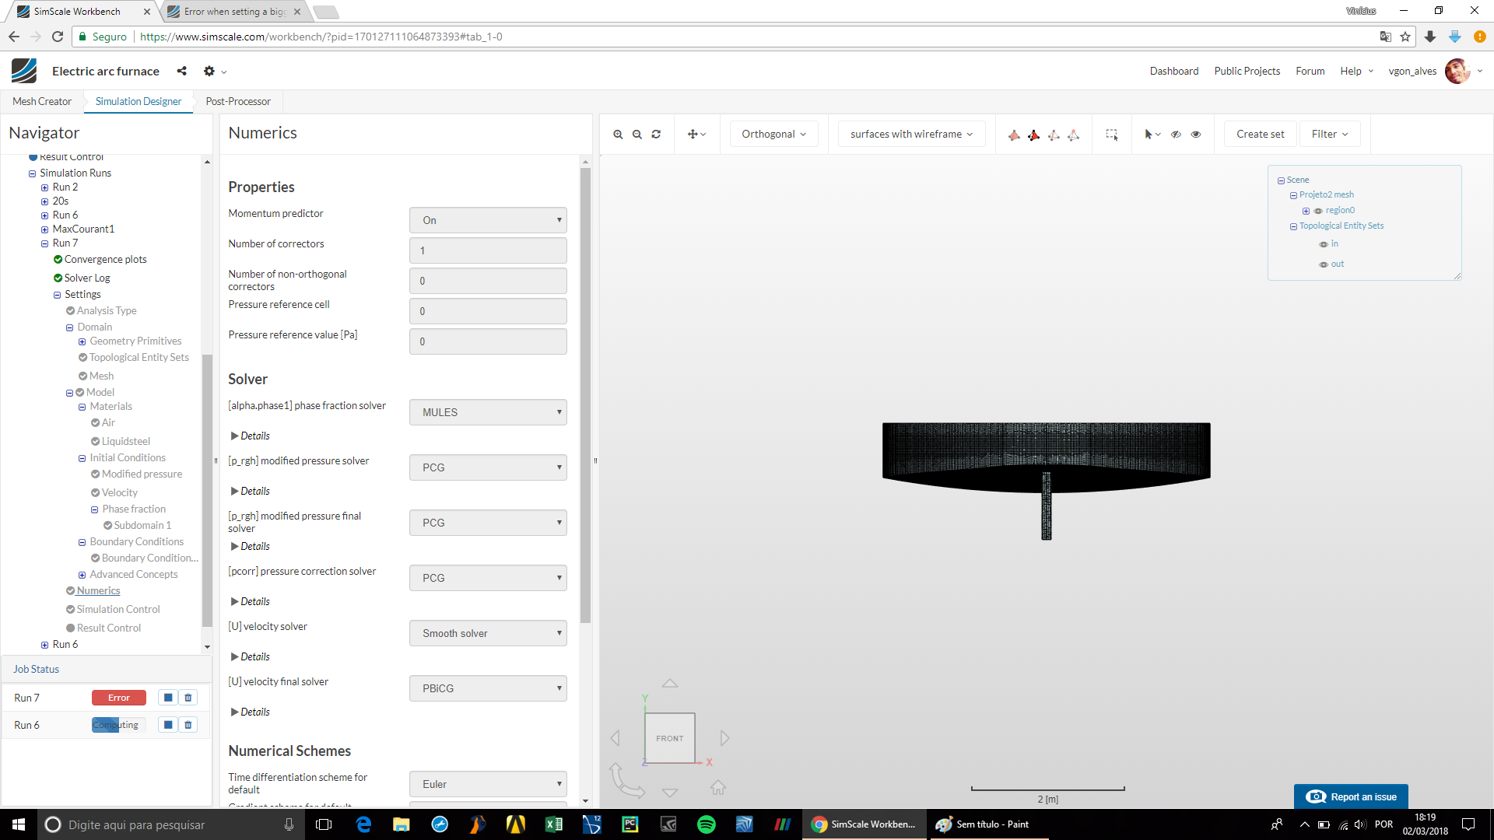This screenshot has width=1494, height=840.
Task: Stop Run 6 job via blue square
Action: 168,725
